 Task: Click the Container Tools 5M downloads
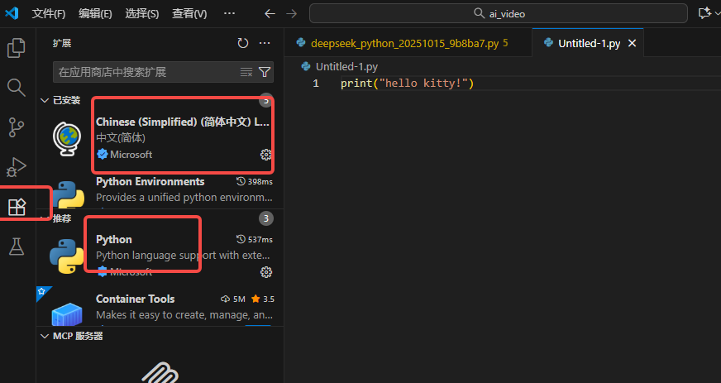233,299
